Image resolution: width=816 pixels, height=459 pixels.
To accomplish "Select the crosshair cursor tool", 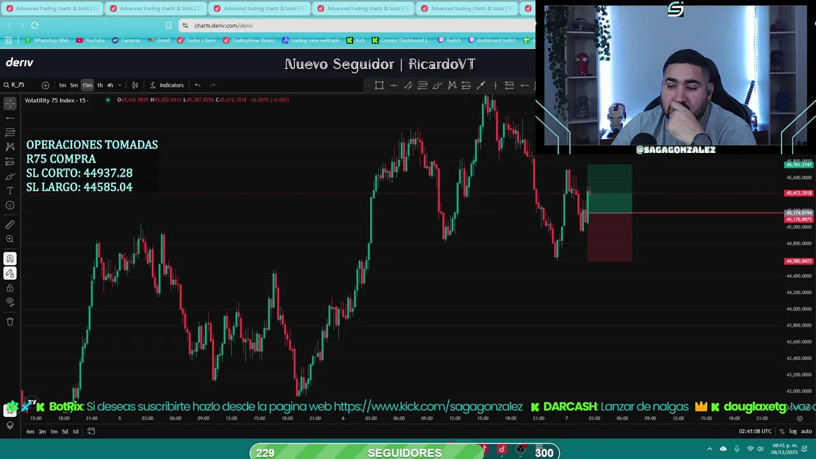I will coord(10,103).
